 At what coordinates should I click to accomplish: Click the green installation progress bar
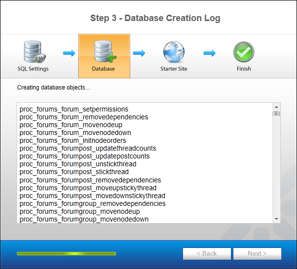click(67, 254)
